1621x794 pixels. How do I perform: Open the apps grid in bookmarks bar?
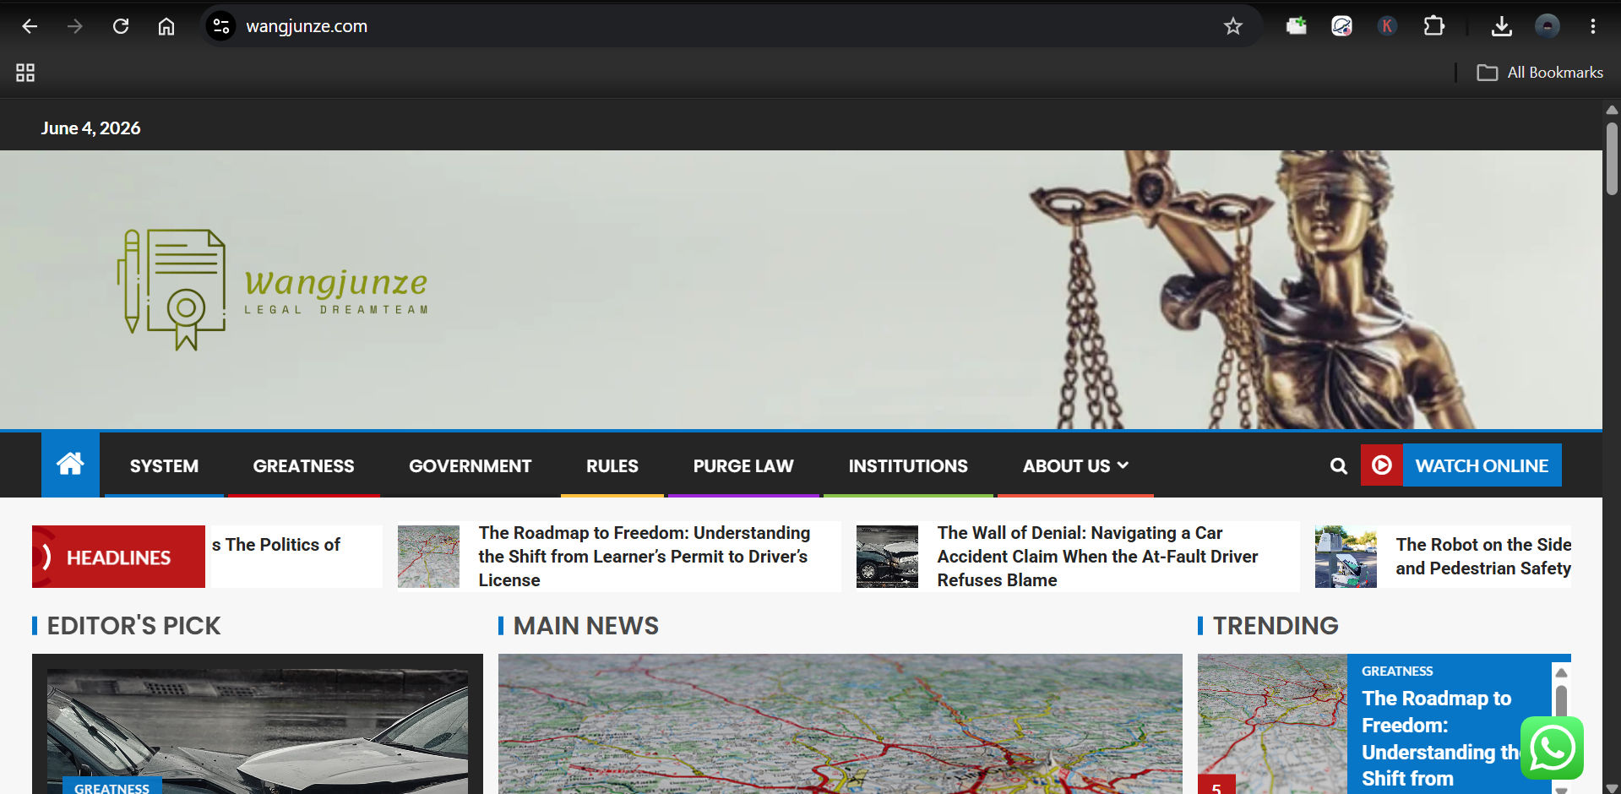coord(25,73)
